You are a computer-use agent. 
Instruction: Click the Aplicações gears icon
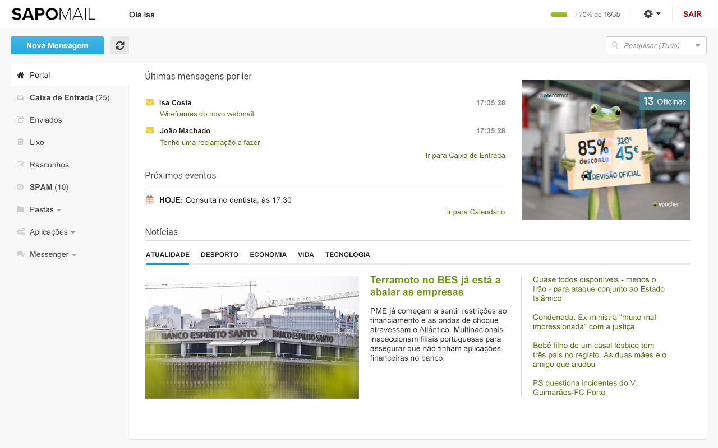pyautogui.click(x=21, y=232)
